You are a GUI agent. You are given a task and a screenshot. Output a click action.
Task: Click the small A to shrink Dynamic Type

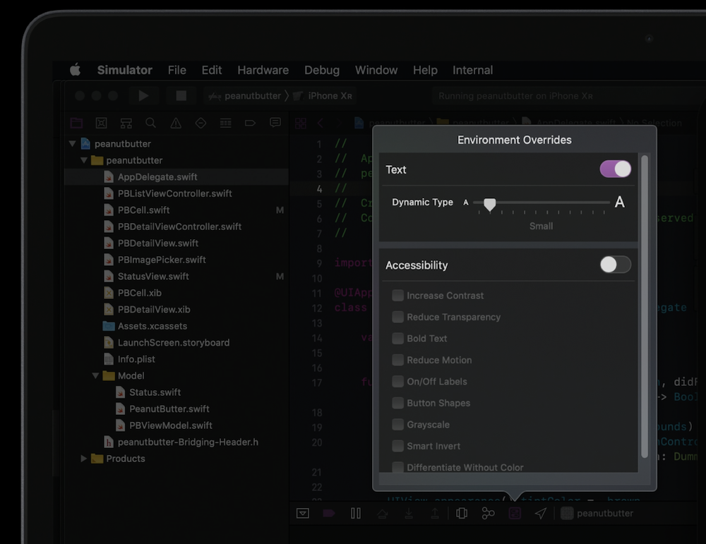point(466,203)
